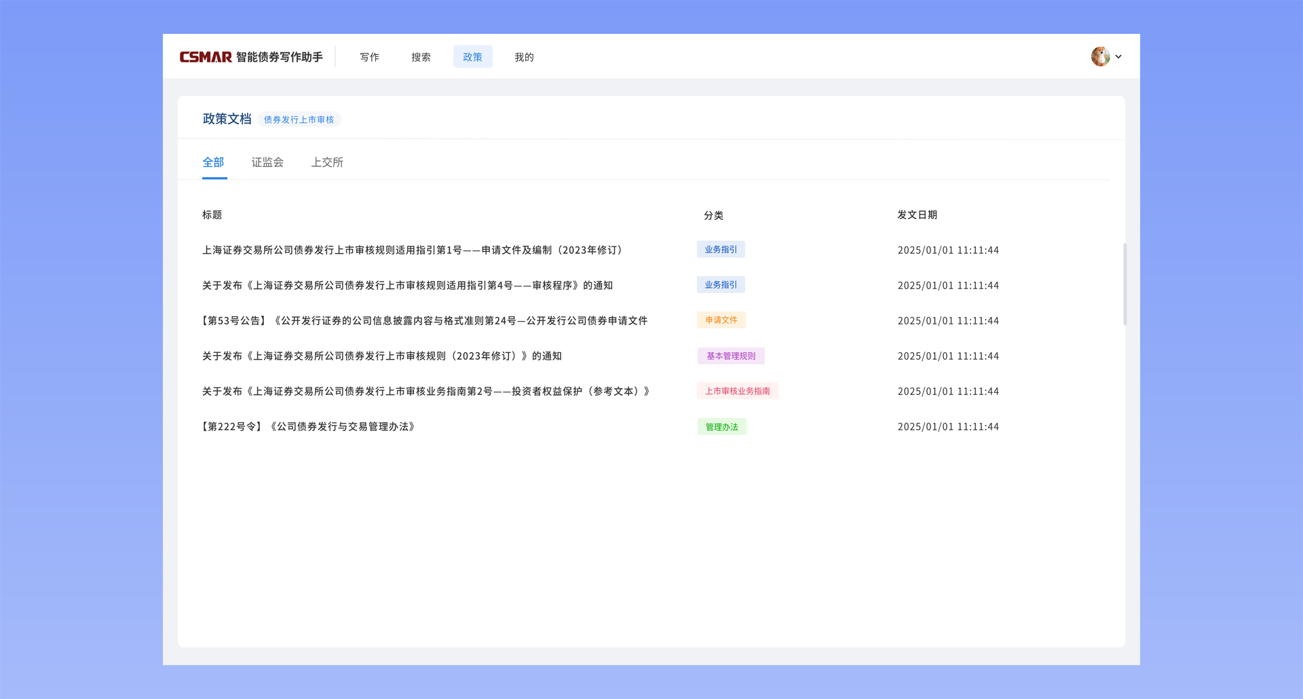Go to the 搜索 navigation item
1303x699 pixels.
pyautogui.click(x=421, y=57)
